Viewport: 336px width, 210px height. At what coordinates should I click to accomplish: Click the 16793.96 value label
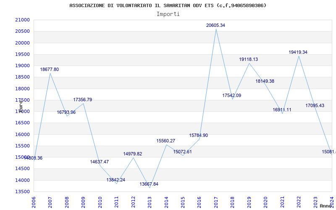(66, 112)
